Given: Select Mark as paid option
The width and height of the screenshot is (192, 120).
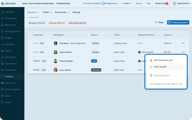Looking at the screenshot, I should 160,67.
